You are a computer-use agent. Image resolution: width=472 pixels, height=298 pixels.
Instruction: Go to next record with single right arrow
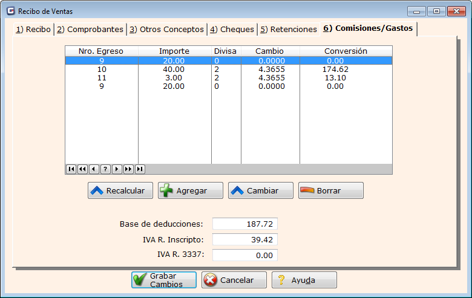pos(116,169)
